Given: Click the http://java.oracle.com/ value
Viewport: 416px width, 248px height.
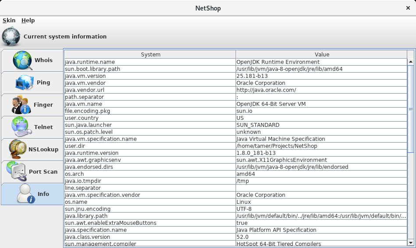Looking at the screenshot, I should tap(321, 90).
